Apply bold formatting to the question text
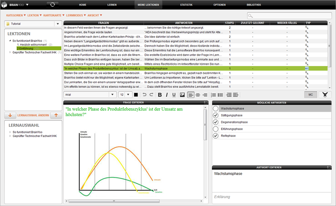 [160, 95]
